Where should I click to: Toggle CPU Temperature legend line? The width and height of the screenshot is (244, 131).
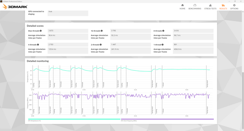(x=74, y=119)
